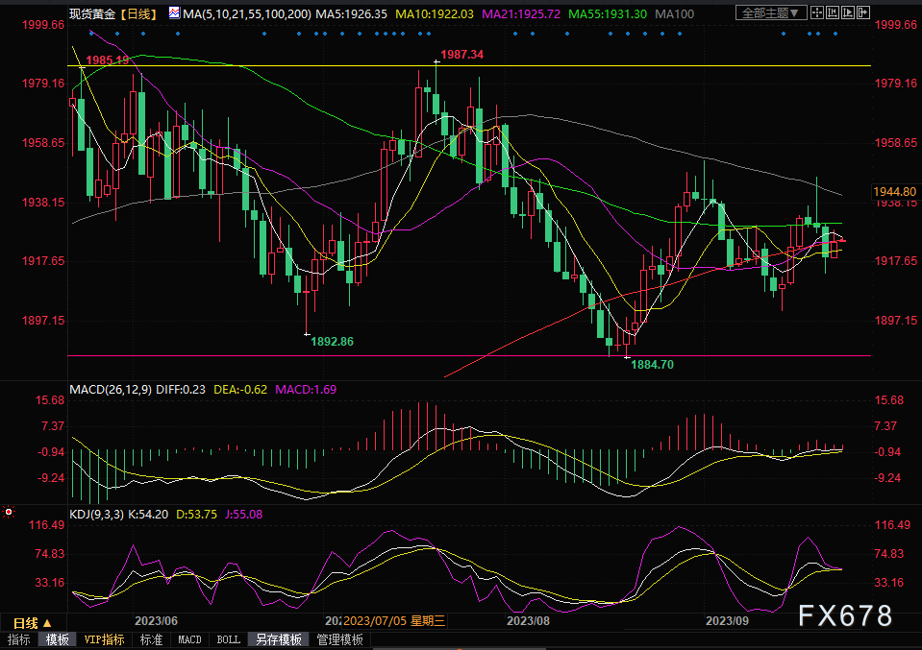Viewport: 922px width, 650px height.
Task: Click the 1987.34 high price marker
Action: click(x=461, y=55)
